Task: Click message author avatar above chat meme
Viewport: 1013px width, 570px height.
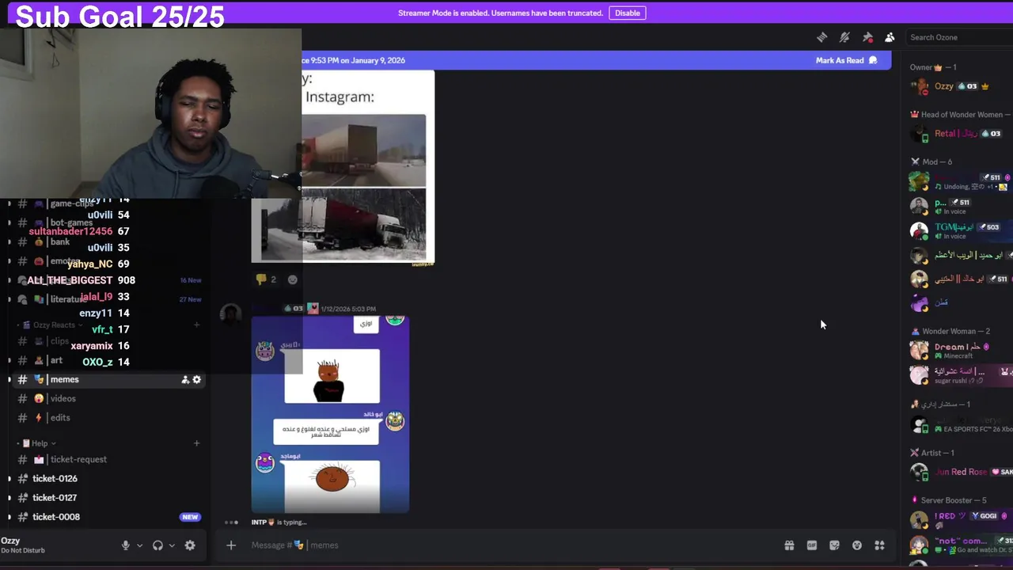Action: 230,314
